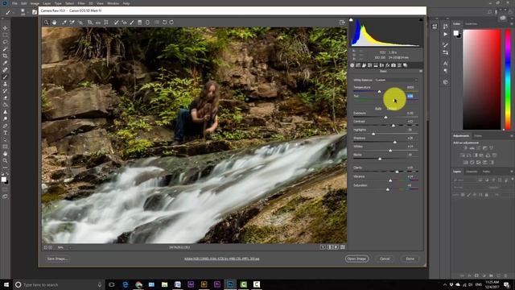This screenshot has width=515, height=290.
Task: Open the Basic panel options menu
Action: pos(421,71)
